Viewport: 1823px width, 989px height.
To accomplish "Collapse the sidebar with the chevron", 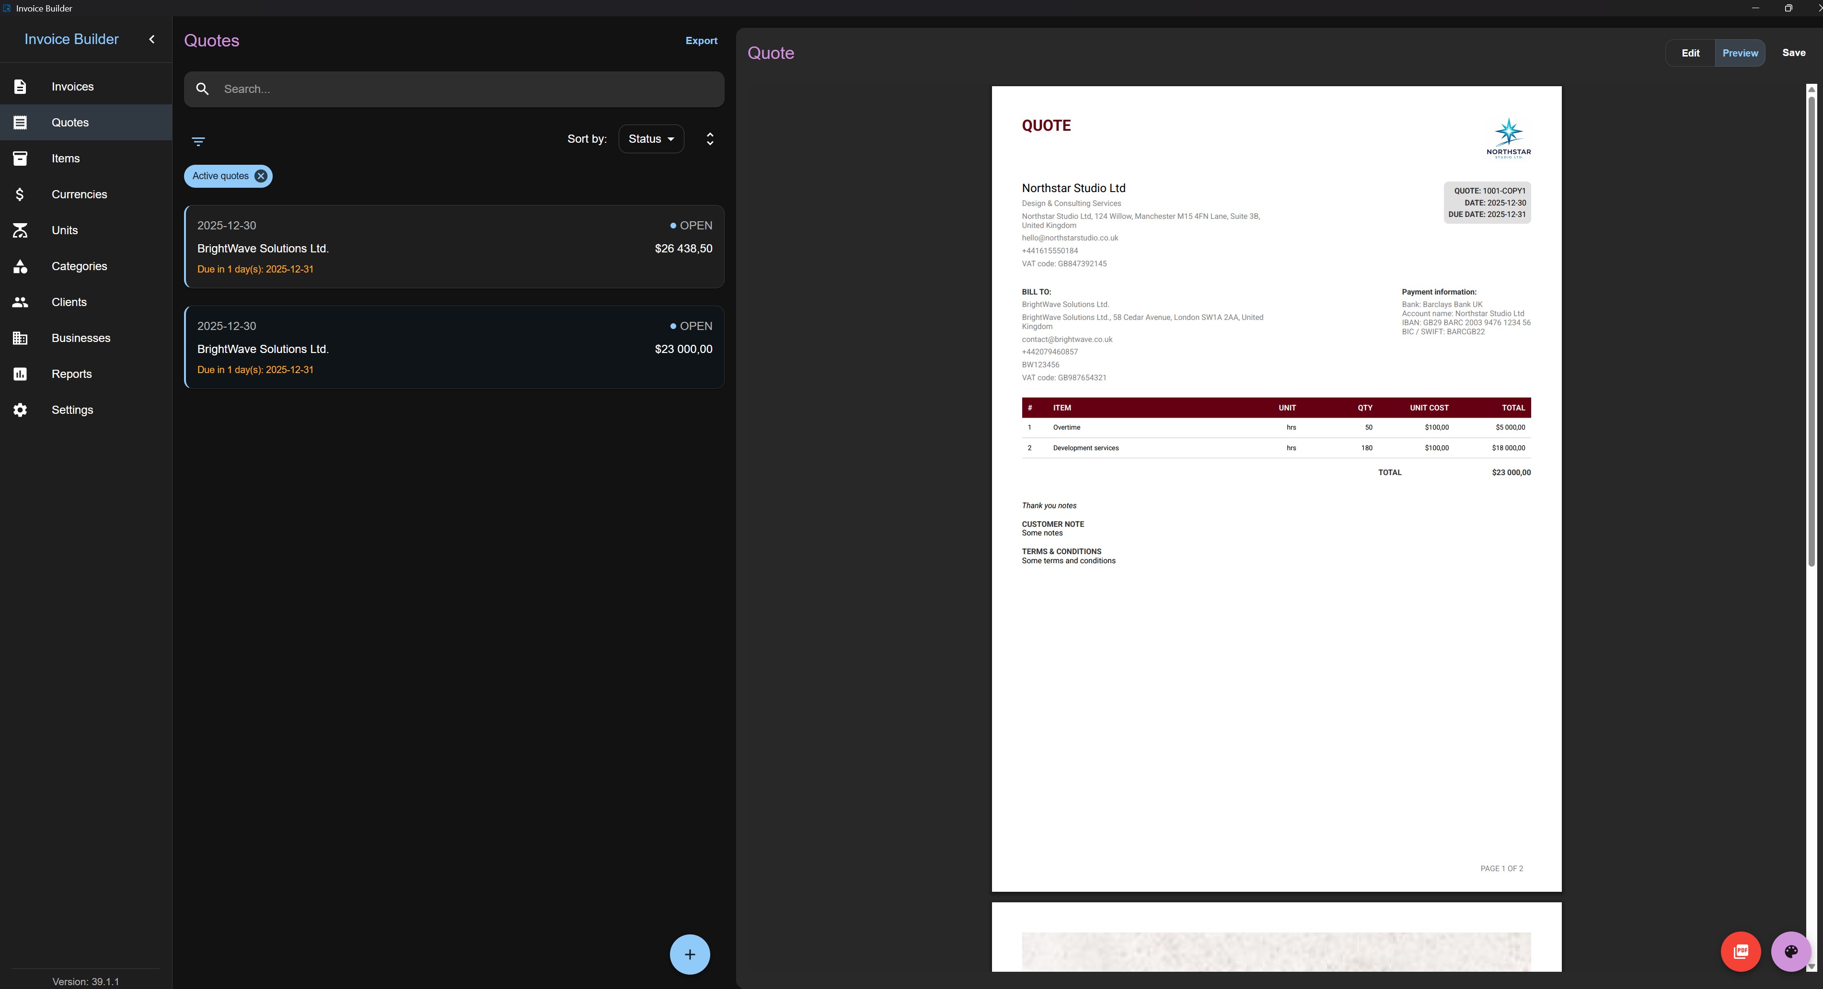I will pyautogui.click(x=151, y=40).
